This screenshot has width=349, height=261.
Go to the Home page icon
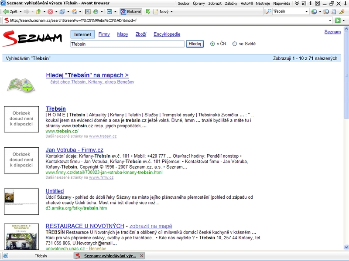(75, 12)
